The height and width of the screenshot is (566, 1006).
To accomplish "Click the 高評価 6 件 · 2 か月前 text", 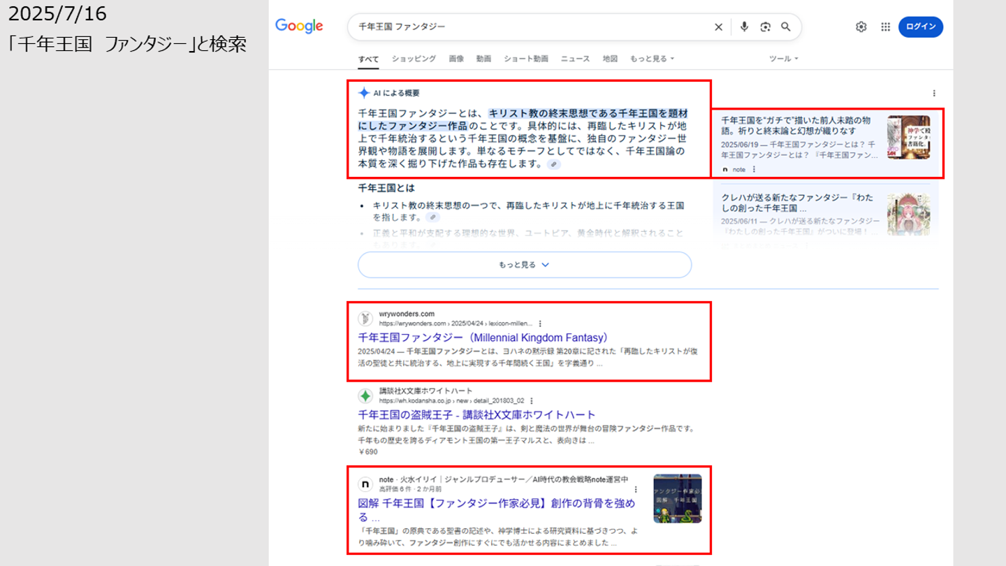I will pyautogui.click(x=410, y=489).
